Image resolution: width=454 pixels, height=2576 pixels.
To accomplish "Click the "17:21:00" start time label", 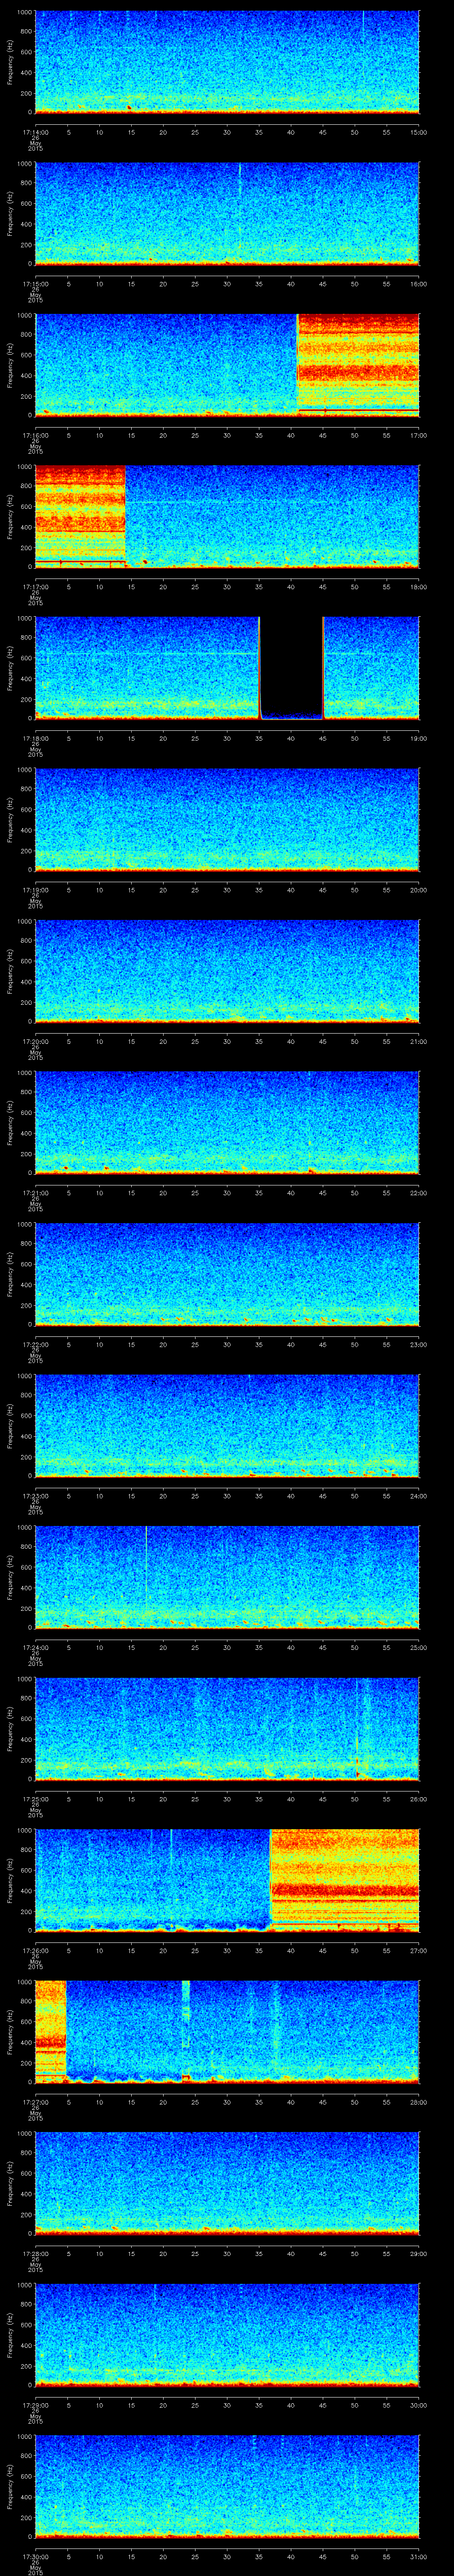I will click(x=35, y=1193).
